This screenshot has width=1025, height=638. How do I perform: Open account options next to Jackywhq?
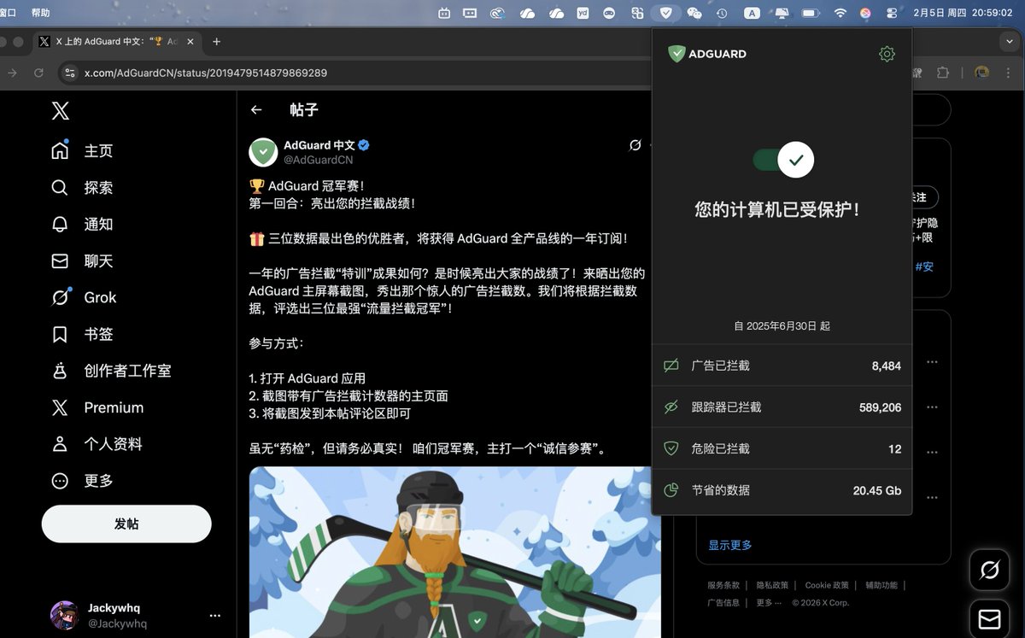[x=215, y=616]
